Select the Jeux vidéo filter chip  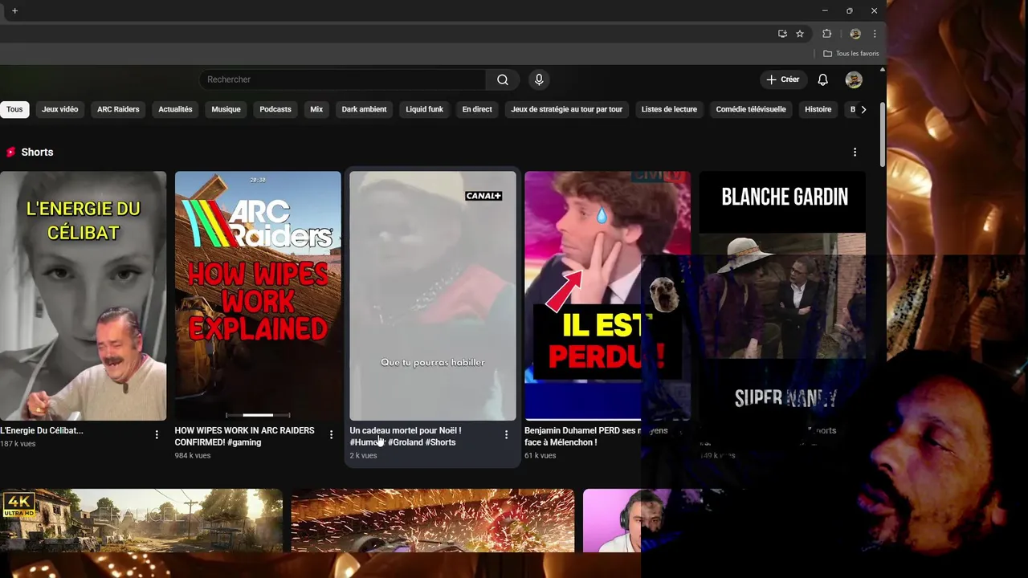tap(60, 109)
